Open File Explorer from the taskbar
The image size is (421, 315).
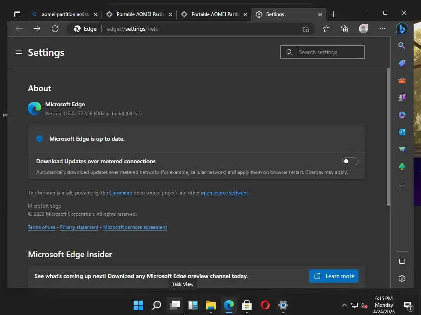[211, 305]
